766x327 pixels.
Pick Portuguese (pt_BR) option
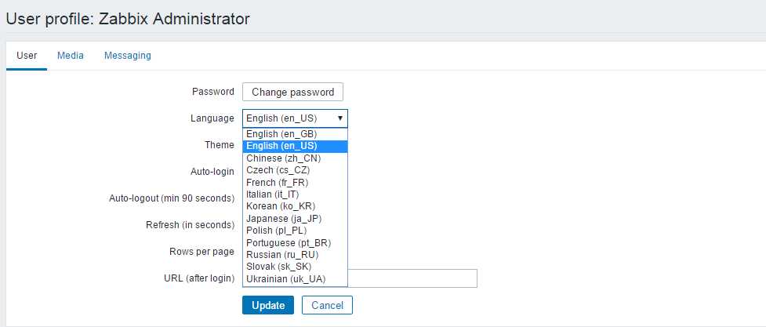click(x=295, y=243)
